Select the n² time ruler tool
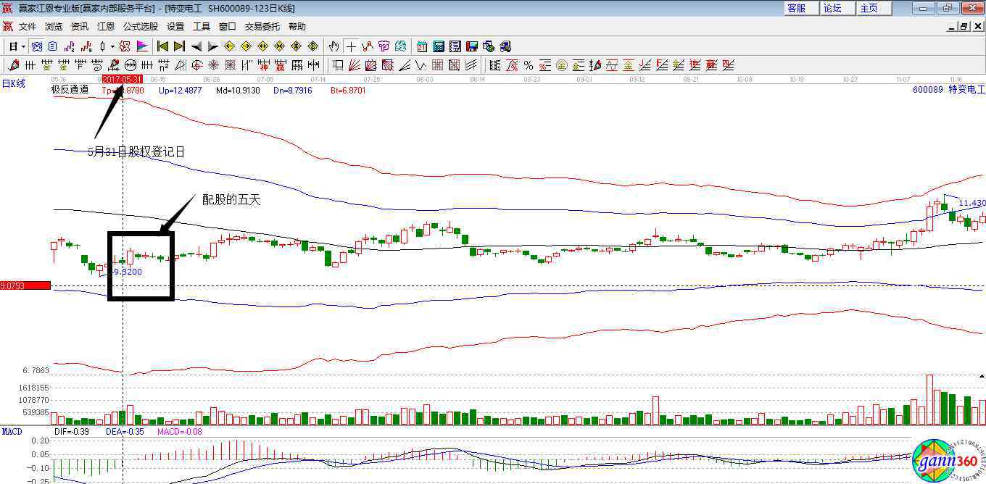Image resolution: width=986 pixels, height=484 pixels. click(x=164, y=65)
